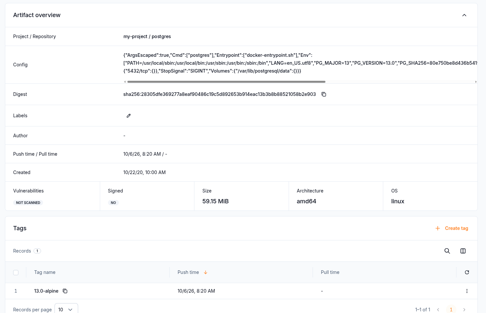Image resolution: width=486 pixels, height=313 pixels.
Task: Click the linux OS value
Action: [398, 201]
